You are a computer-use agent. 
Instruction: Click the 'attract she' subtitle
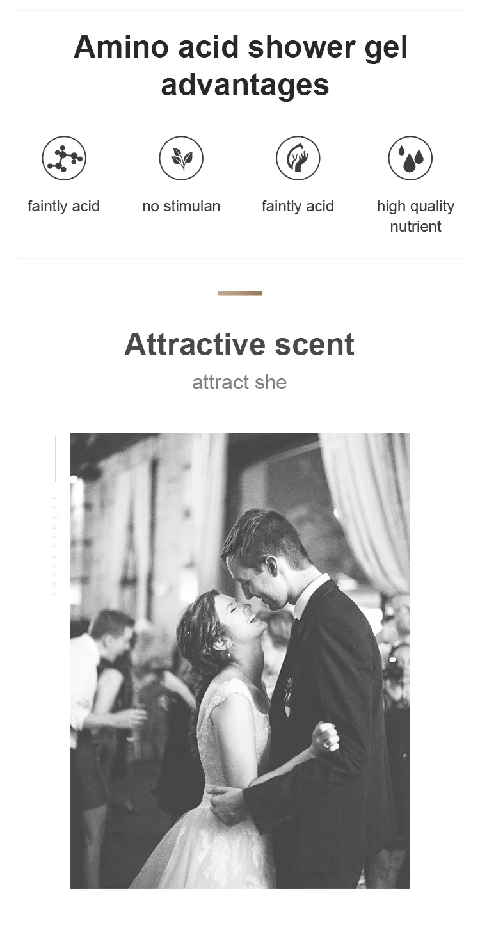pyautogui.click(x=239, y=383)
